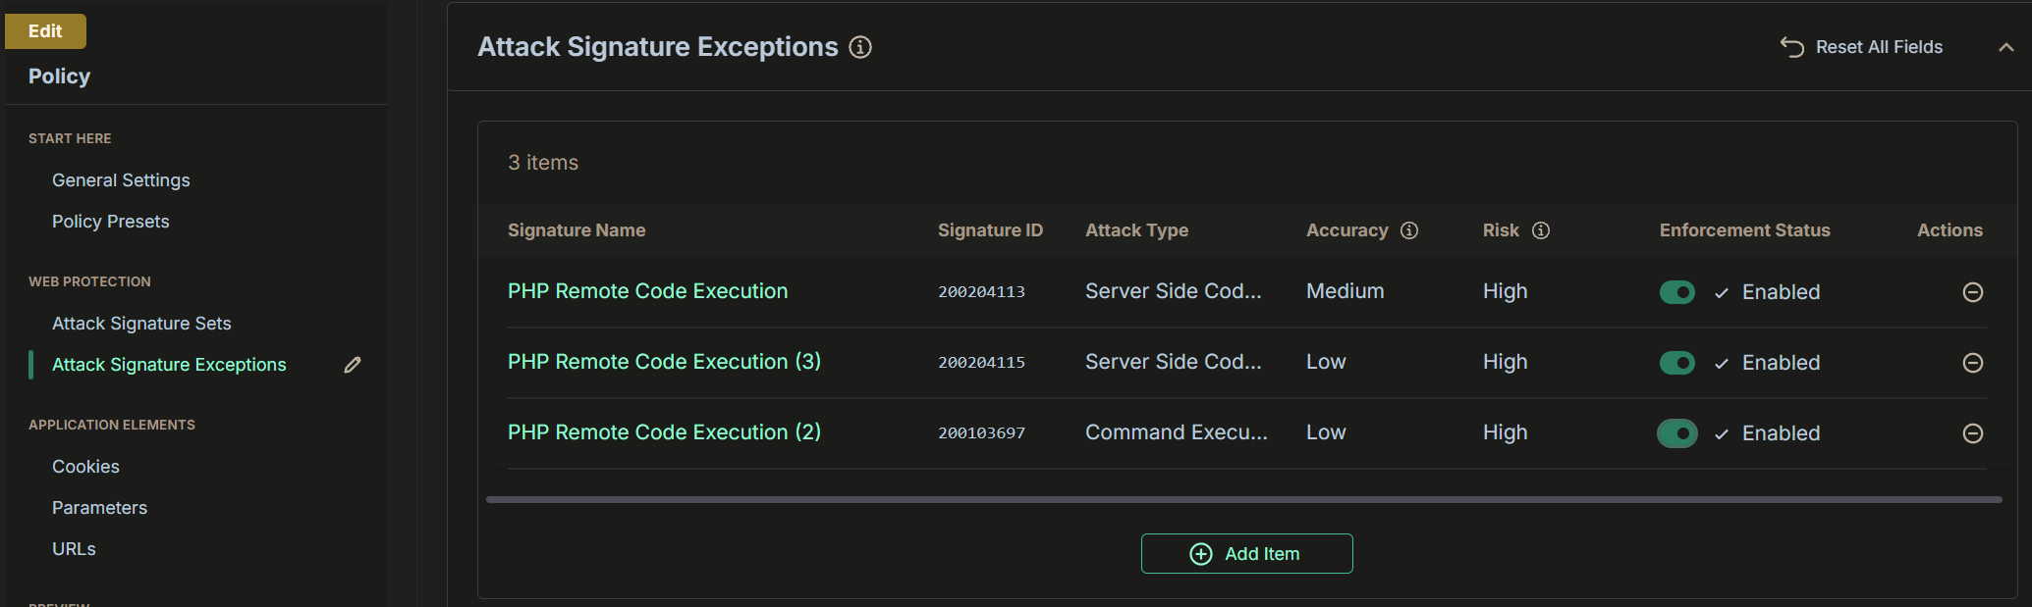Image resolution: width=2032 pixels, height=607 pixels.
Task: Remove the PHP Remote Code Execution row 200204113
Action: (1972, 292)
